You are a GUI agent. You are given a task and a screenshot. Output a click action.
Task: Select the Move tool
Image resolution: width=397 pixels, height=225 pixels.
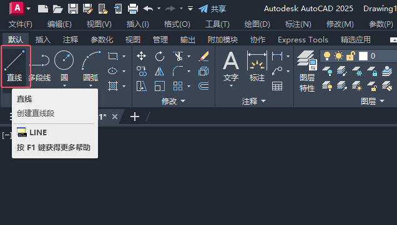click(x=141, y=56)
